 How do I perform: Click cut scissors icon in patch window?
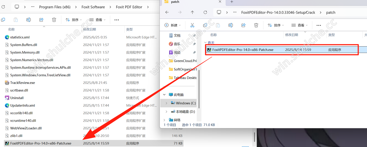[x=192, y=25]
